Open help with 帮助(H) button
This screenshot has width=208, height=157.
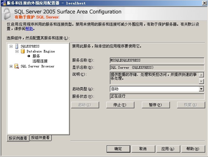[x=193, y=149]
